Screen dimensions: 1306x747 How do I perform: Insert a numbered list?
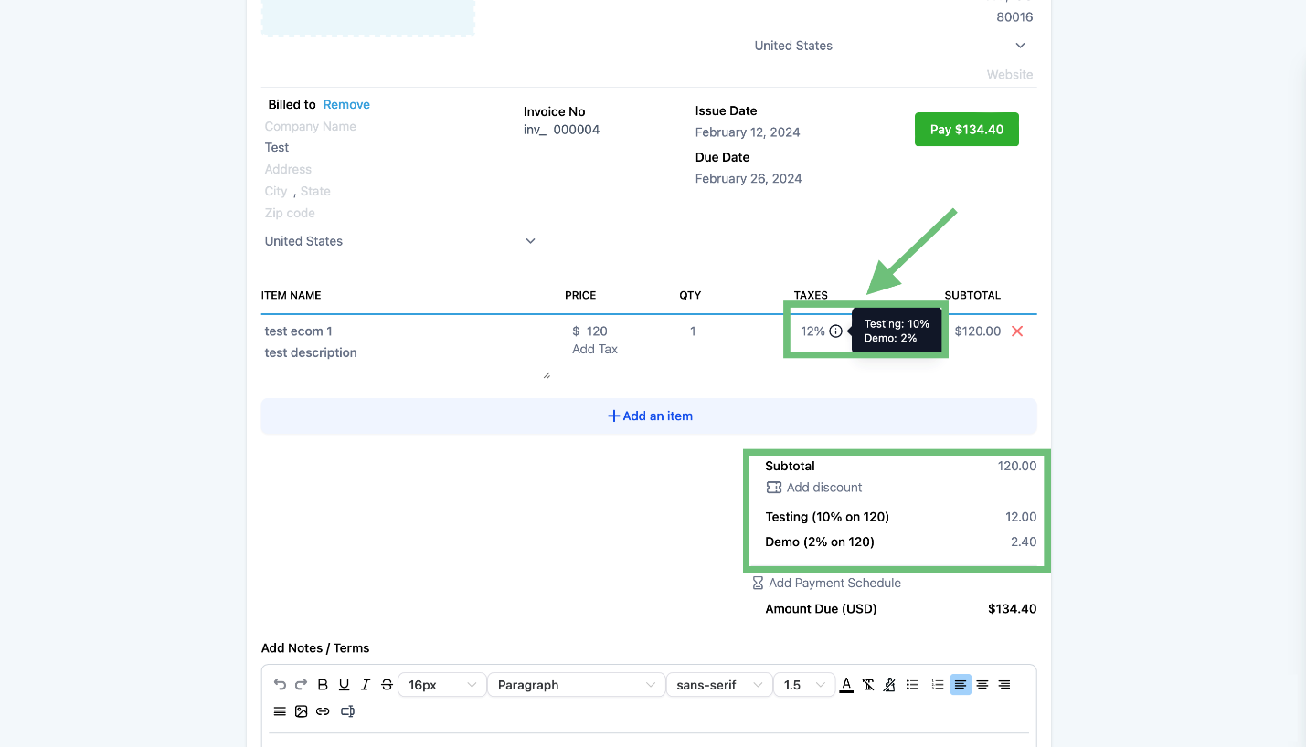pos(937,685)
